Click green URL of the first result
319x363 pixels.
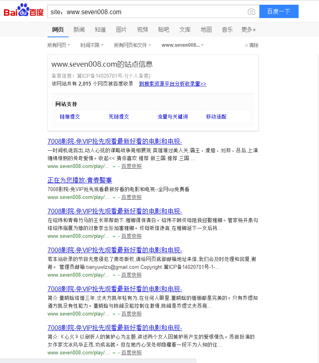78,166
